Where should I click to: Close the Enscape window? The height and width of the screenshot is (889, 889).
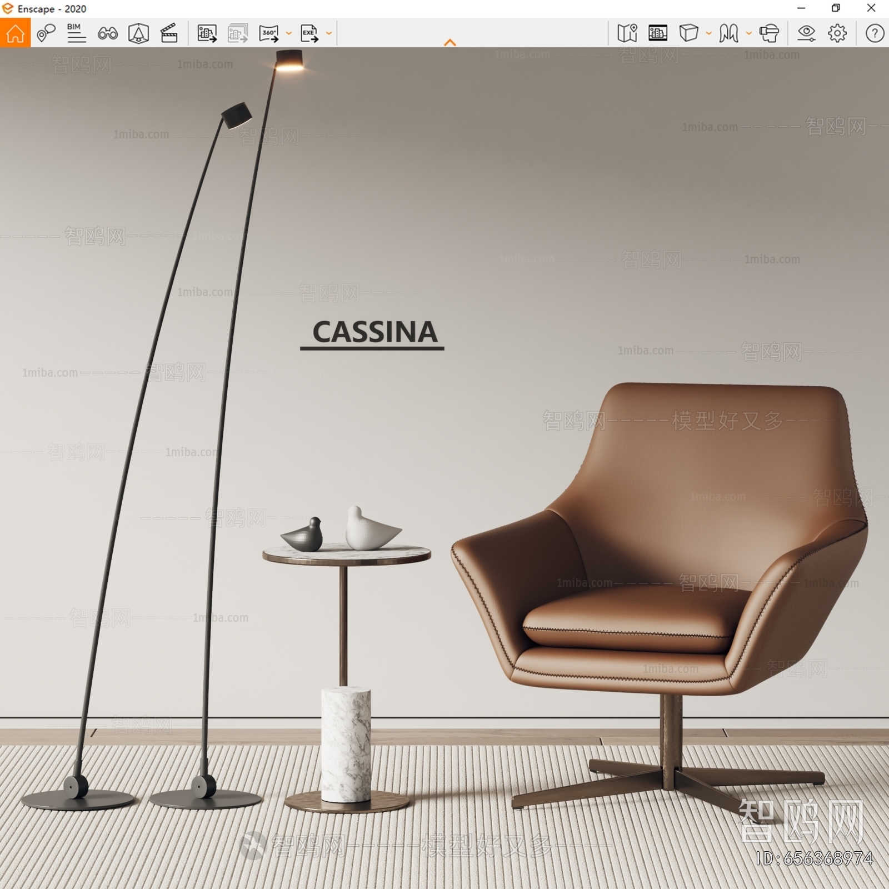click(871, 8)
